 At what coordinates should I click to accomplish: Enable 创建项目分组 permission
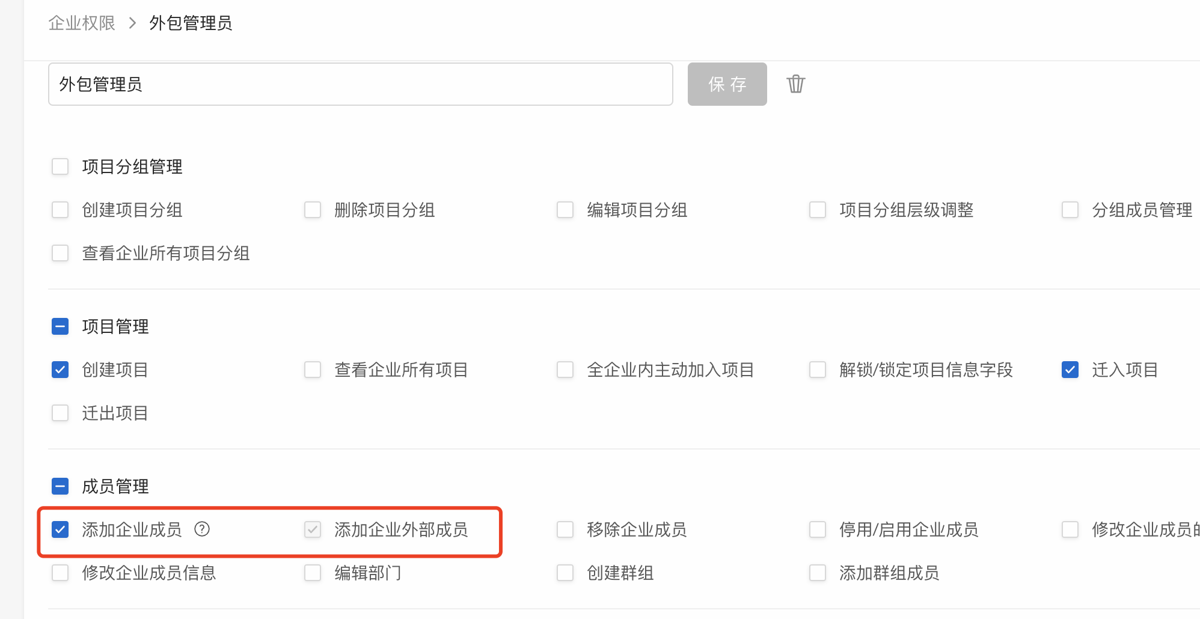click(x=60, y=210)
